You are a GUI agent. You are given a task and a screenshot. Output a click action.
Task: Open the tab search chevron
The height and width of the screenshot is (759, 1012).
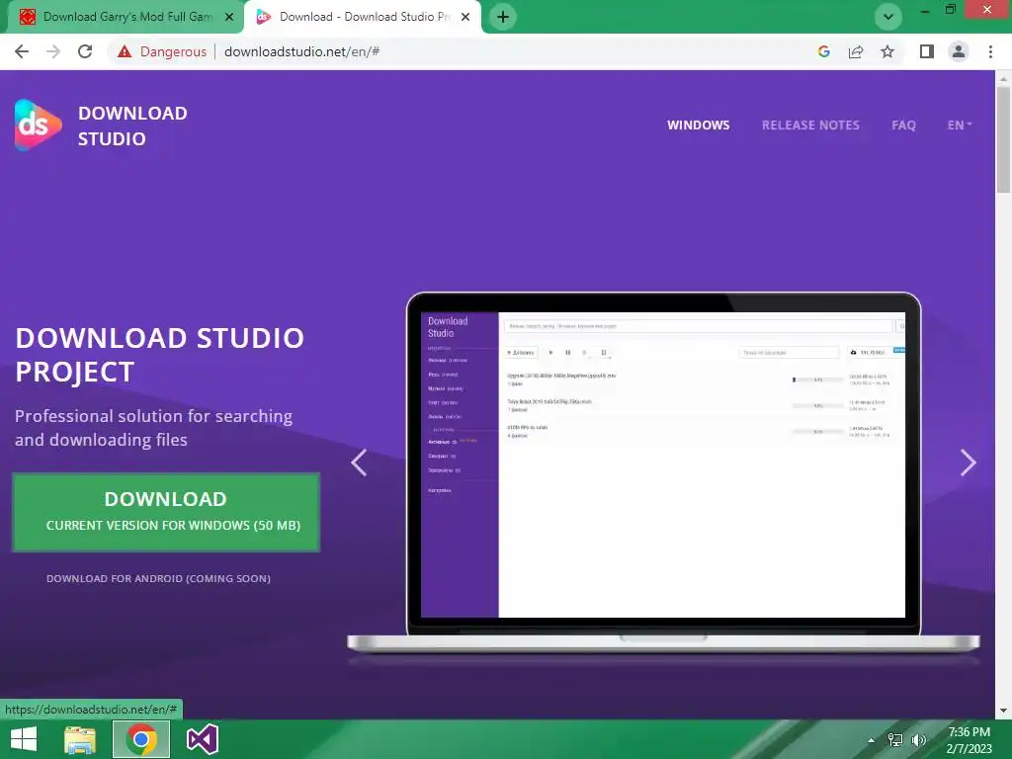coord(888,17)
